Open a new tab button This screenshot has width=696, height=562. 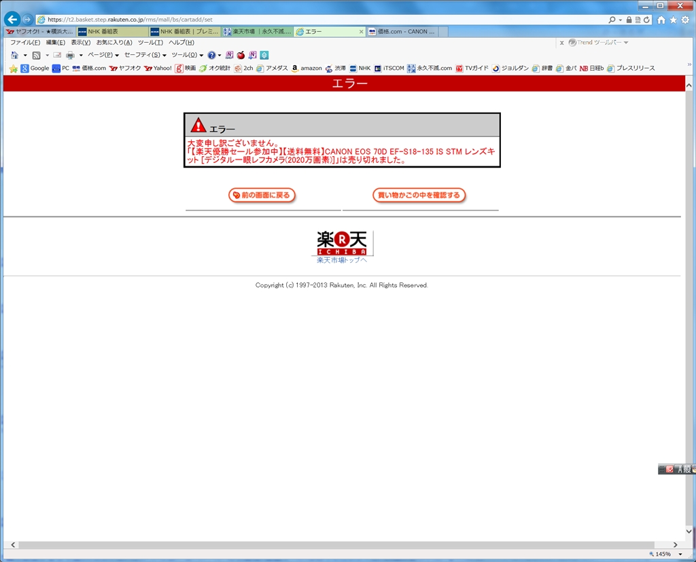click(x=443, y=31)
